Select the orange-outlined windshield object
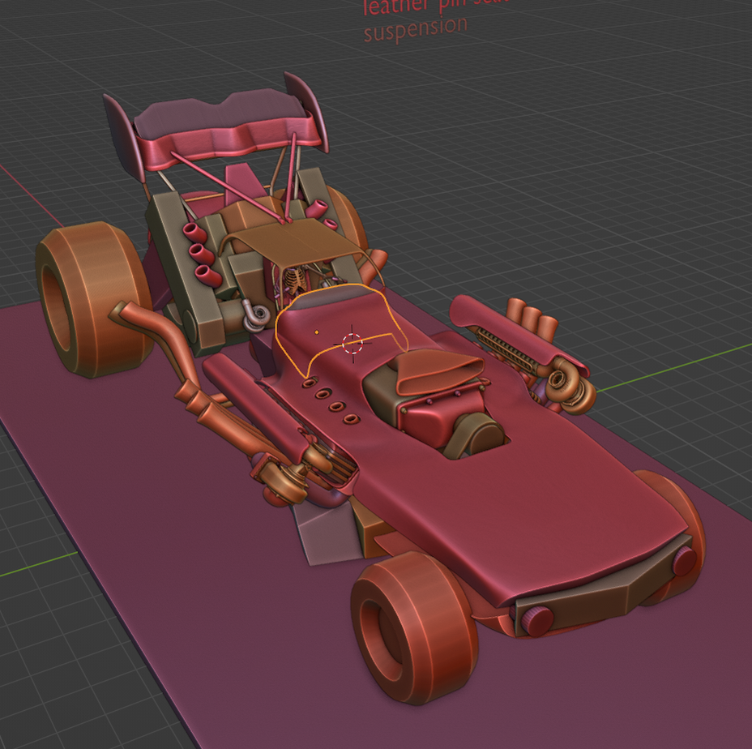Screen dimensions: 752x749 (341, 329)
